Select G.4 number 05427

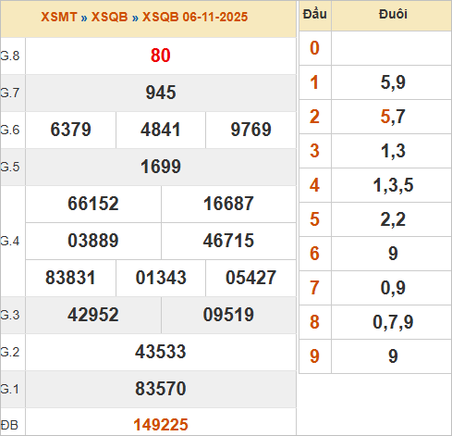tap(250, 278)
